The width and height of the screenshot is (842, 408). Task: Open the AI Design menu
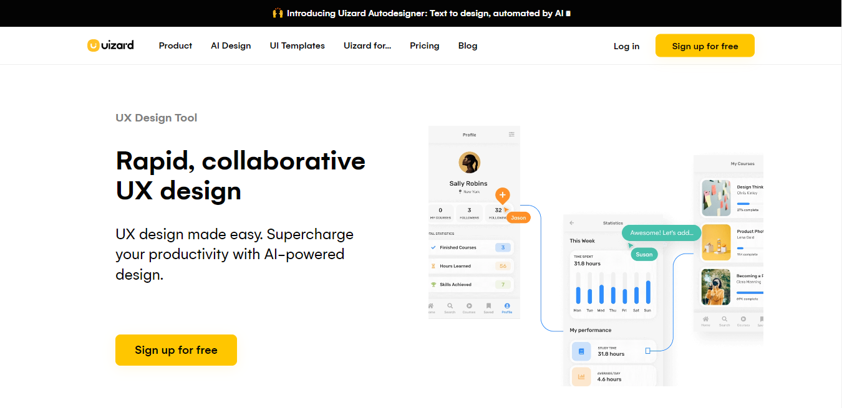[231, 45]
